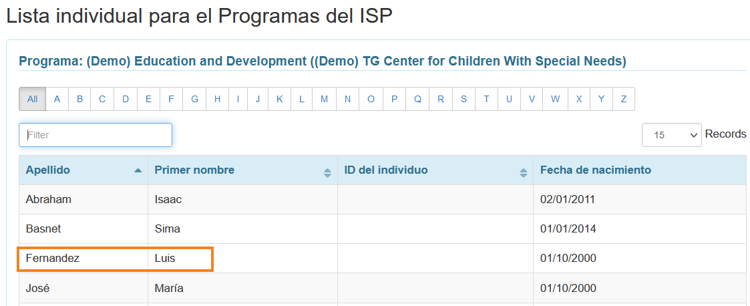Filter list by letter J
Viewport: 750px width, 306px height.
(258, 99)
